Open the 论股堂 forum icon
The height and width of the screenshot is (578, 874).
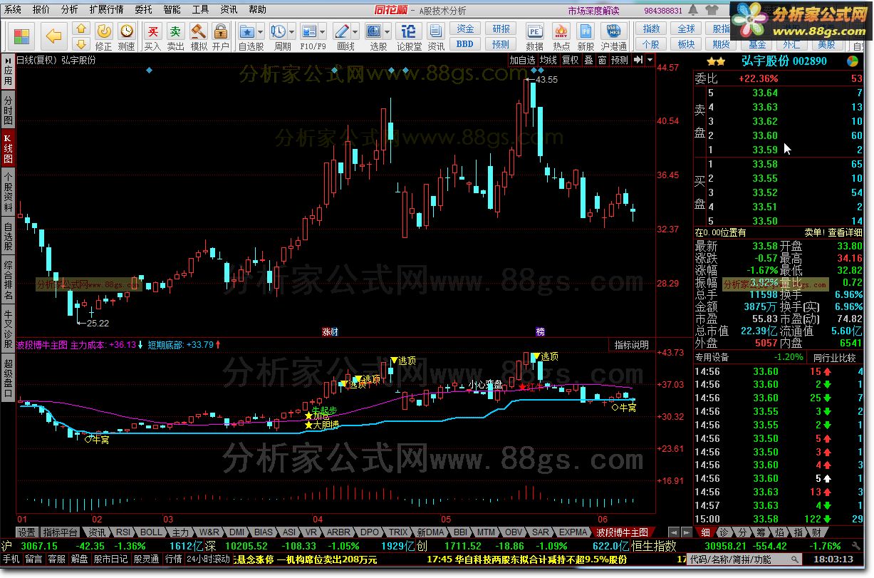(x=409, y=36)
